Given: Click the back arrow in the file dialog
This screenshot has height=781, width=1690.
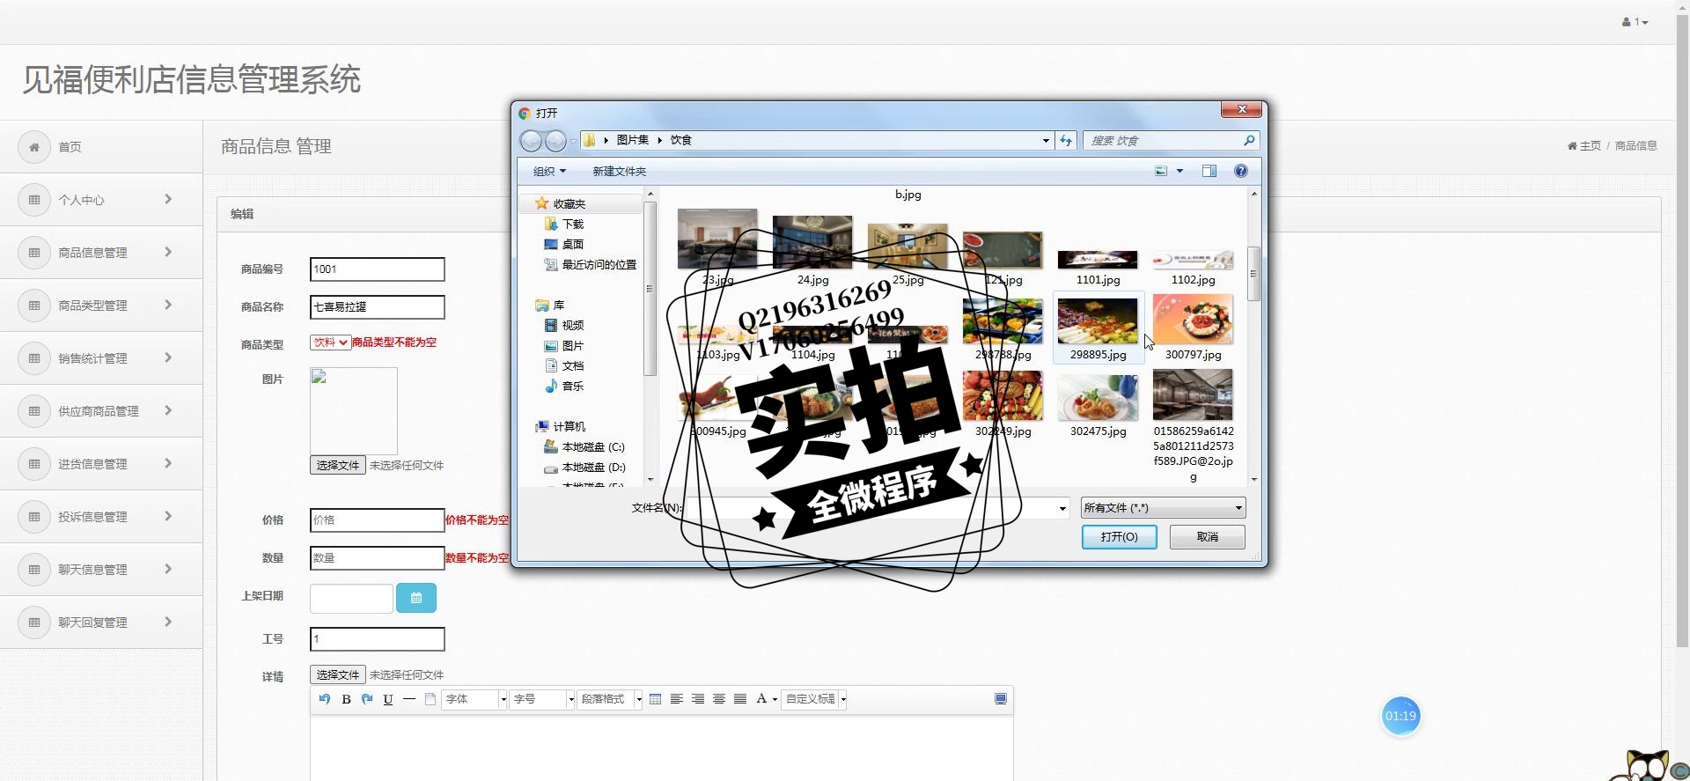Looking at the screenshot, I should click(x=531, y=141).
